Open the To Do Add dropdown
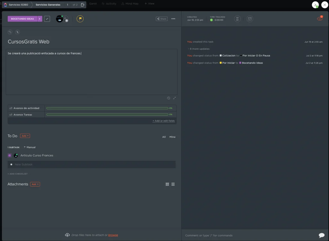The height and width of the screenshot is (241, 329). (25, 136)
